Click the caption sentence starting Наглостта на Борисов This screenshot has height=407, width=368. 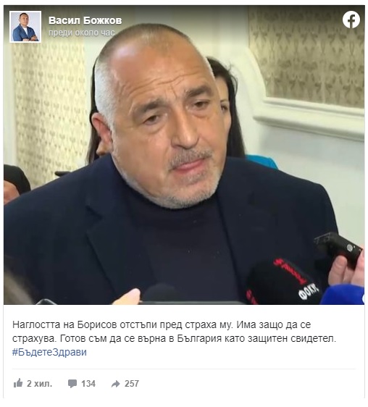122,324
